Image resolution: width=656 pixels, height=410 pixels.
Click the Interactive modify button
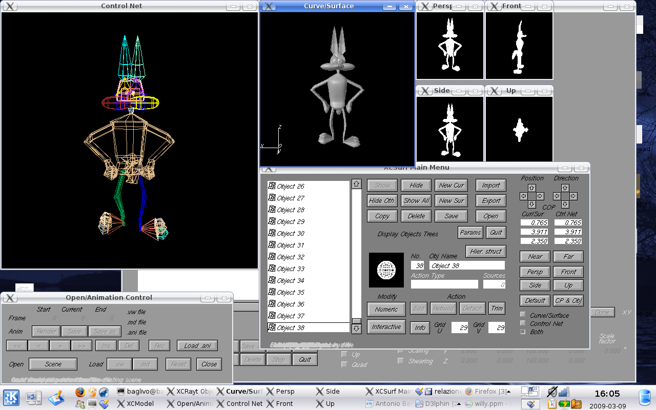pos(386,327)
